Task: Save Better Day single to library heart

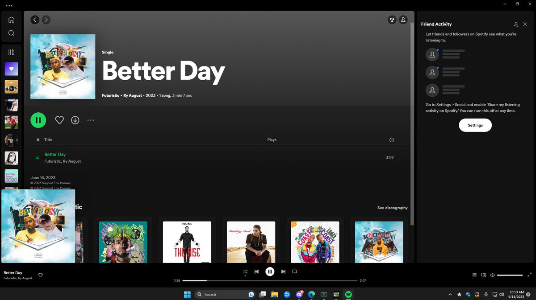Action: (59, 120)
